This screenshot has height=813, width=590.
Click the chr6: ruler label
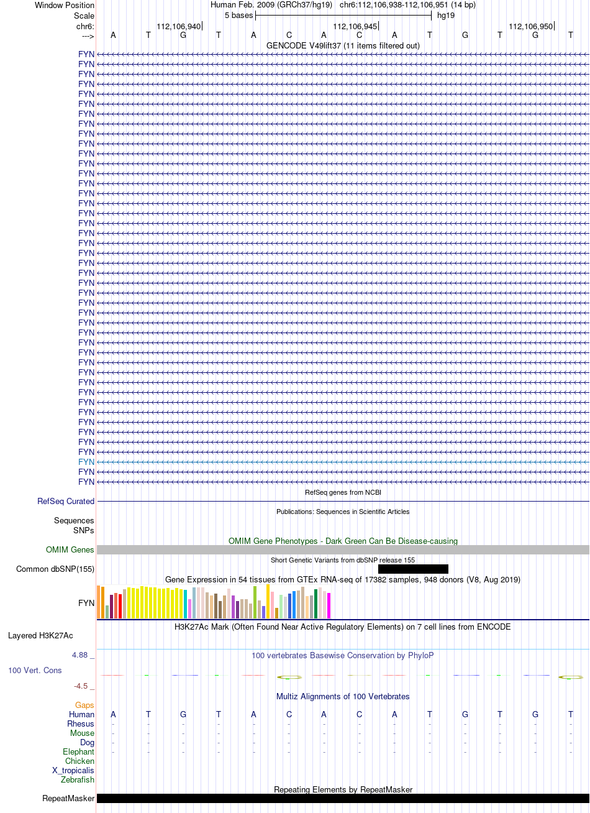85,26
